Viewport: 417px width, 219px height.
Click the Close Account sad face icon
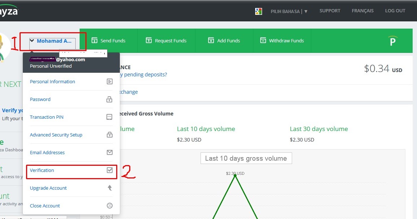pos(110,206)
